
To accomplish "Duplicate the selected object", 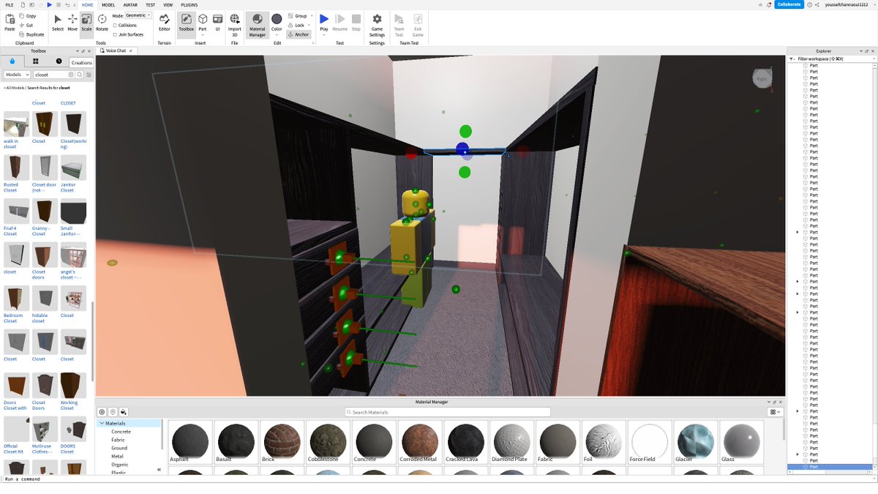I will (31, 34).
